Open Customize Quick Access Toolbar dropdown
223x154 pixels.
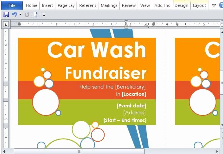44,15
